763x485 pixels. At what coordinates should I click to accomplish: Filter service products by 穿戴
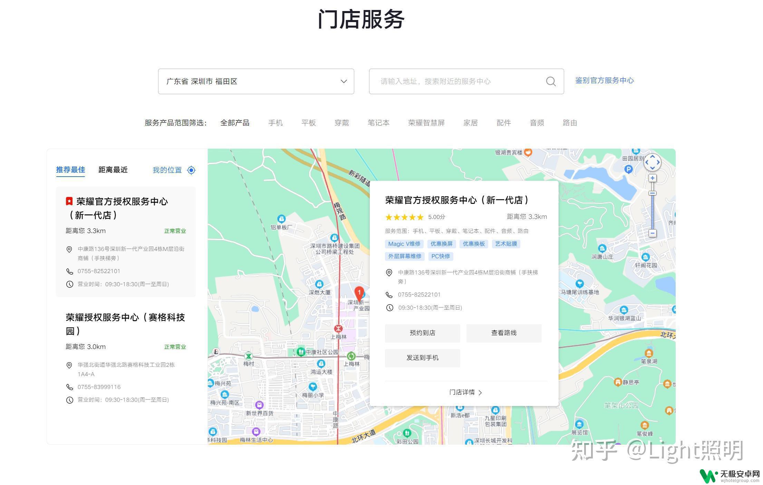341,123
